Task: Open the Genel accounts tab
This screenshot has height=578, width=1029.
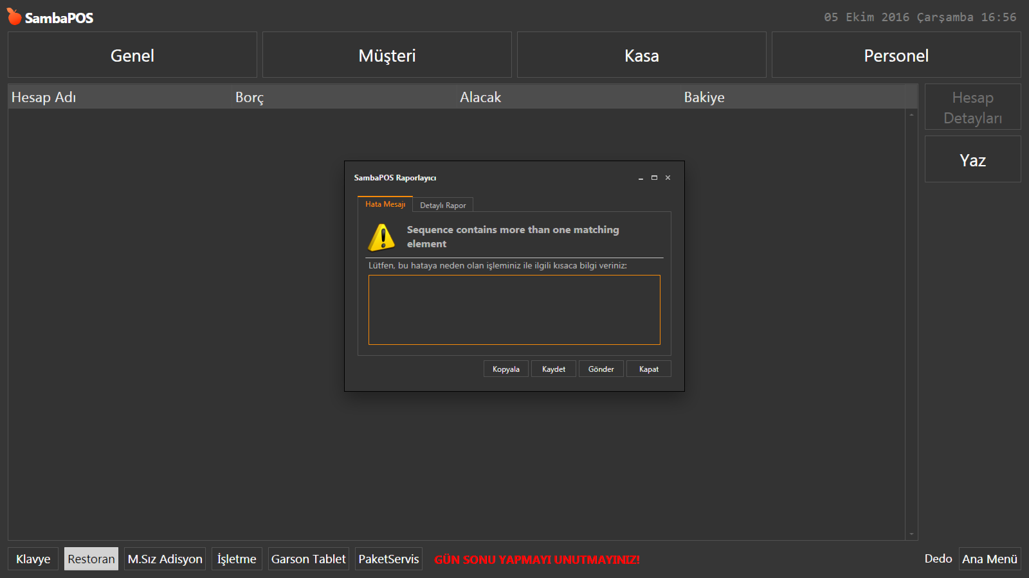Action: tap(132, 55)
